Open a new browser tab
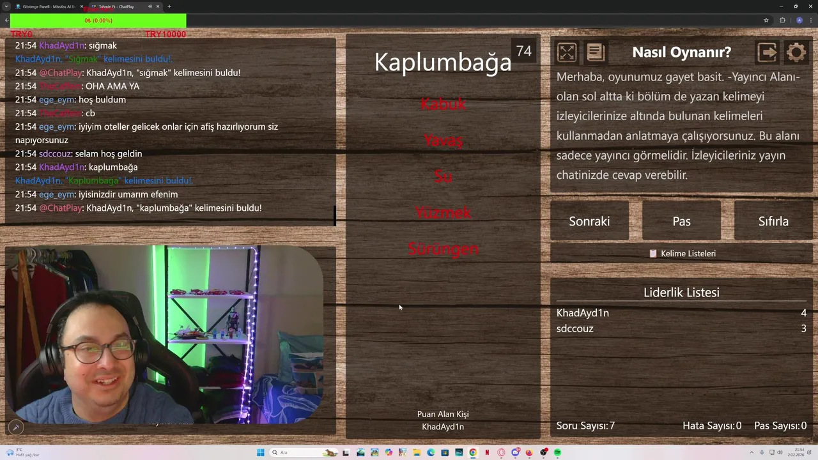Image resolution: width=818 pixels, height=460 pixels. coord(169,6)
